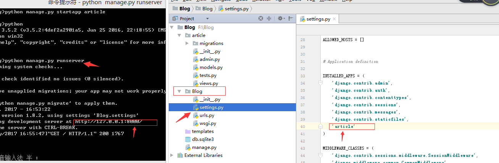Click the manage.py Python file icon
499x163 pixels.
188,147
